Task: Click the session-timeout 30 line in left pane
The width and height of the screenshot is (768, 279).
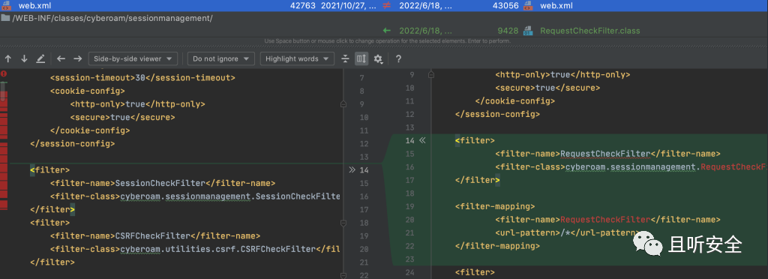Action: tap(142, 78)
